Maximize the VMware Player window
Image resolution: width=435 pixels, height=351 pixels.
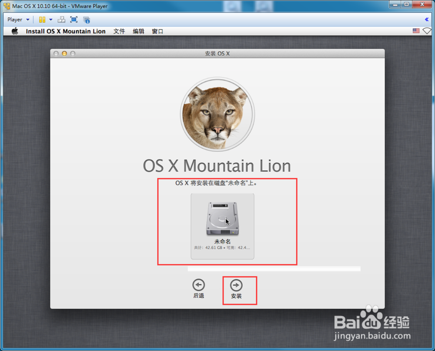(406, 4)
